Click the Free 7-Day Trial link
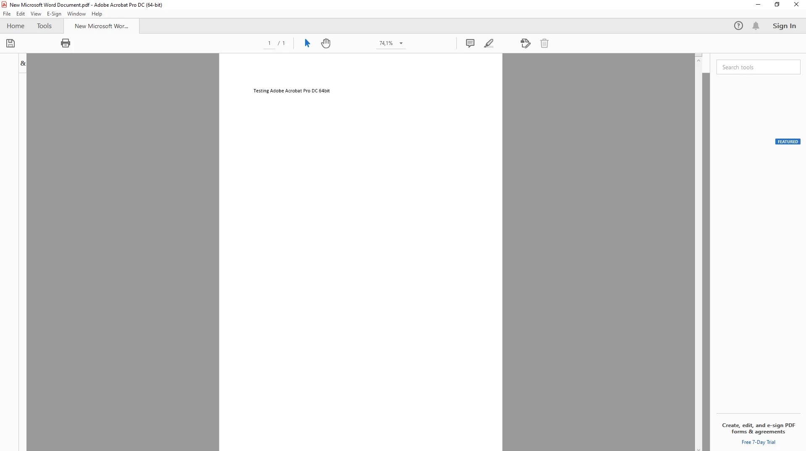This screenshot has height=451, width=806. tap(758, 442)
